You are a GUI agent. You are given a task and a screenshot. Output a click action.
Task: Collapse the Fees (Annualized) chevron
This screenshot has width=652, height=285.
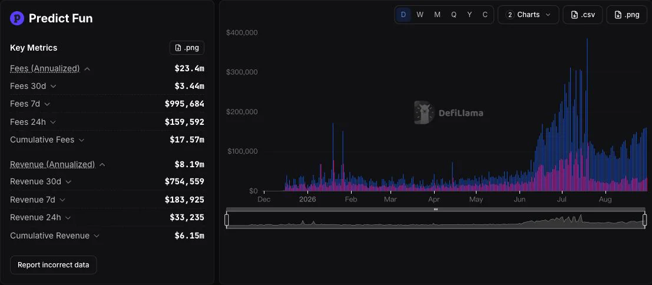pyautogui.click(x=87, y=69)
